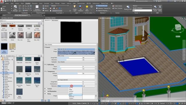Open Render in Cloud
The image size is (186, 105).
click(155, 8)
